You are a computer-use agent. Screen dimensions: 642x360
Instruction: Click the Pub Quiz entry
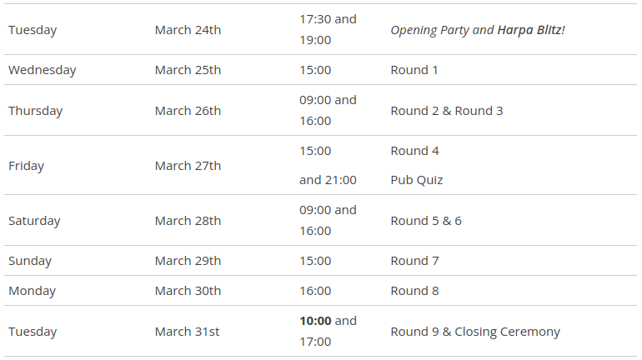[x=417, y=180]
